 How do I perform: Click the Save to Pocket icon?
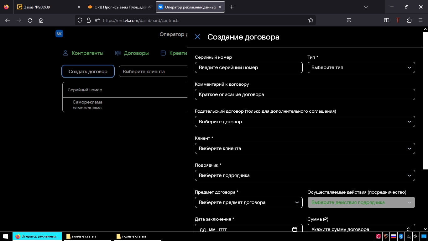point(349,20)
